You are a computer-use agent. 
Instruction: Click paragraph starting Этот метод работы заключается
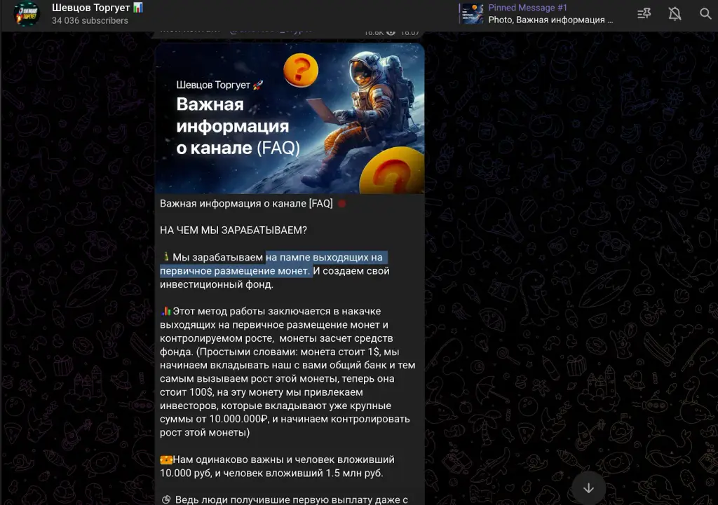coord(287,372)
